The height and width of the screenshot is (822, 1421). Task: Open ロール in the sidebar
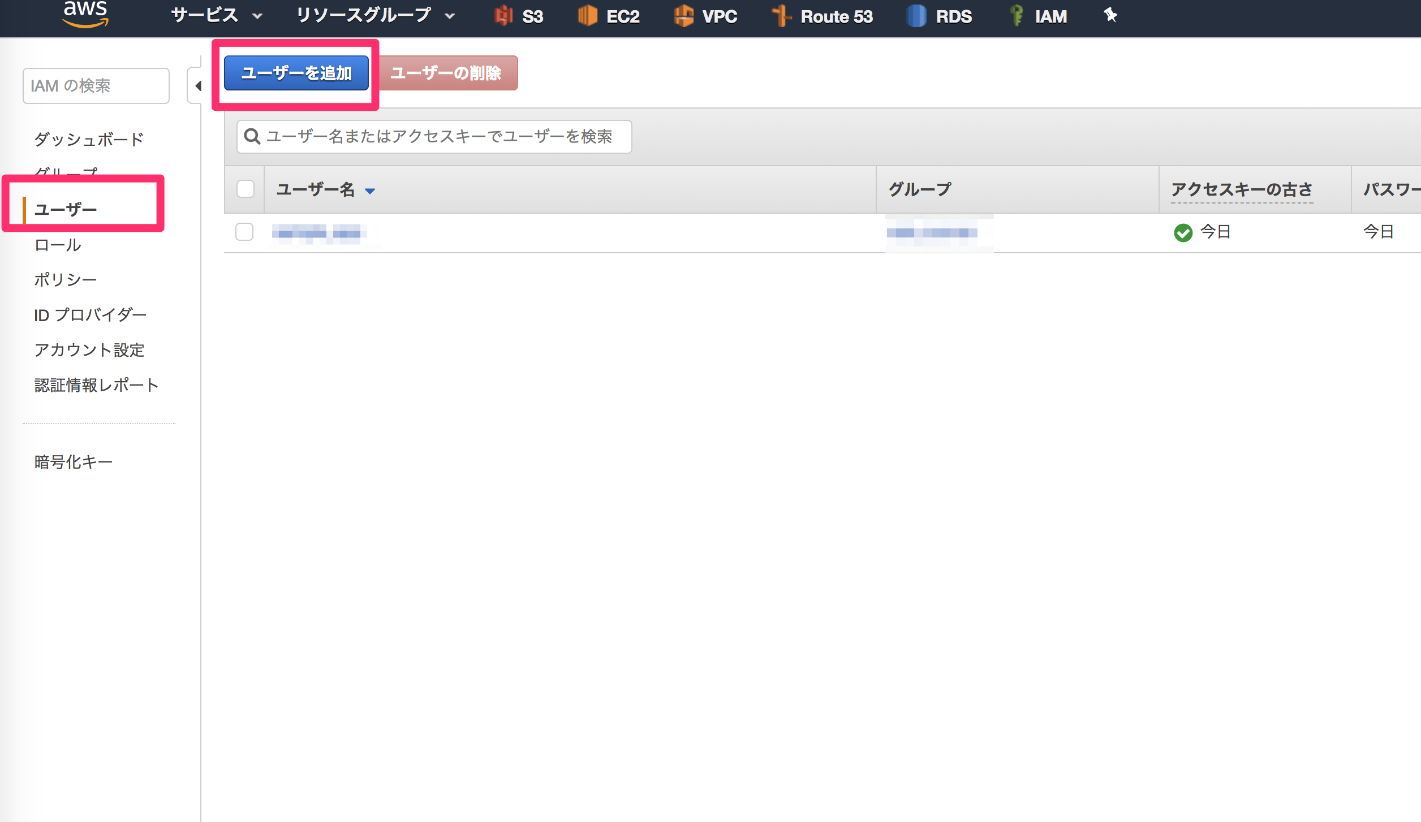tap(58, 245)
